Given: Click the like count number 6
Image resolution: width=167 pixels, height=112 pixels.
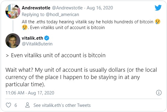Looking at the screenshot, I should point(16,105).
